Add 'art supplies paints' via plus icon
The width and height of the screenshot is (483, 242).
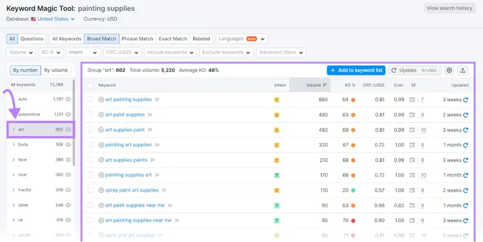[101, 160]
